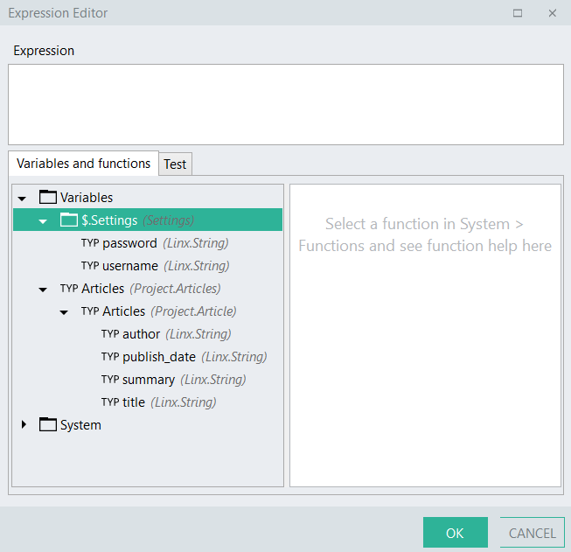The image size is (571, 552).
Task: Click the TYP icon beside summary
Action: tap(110, 380)
